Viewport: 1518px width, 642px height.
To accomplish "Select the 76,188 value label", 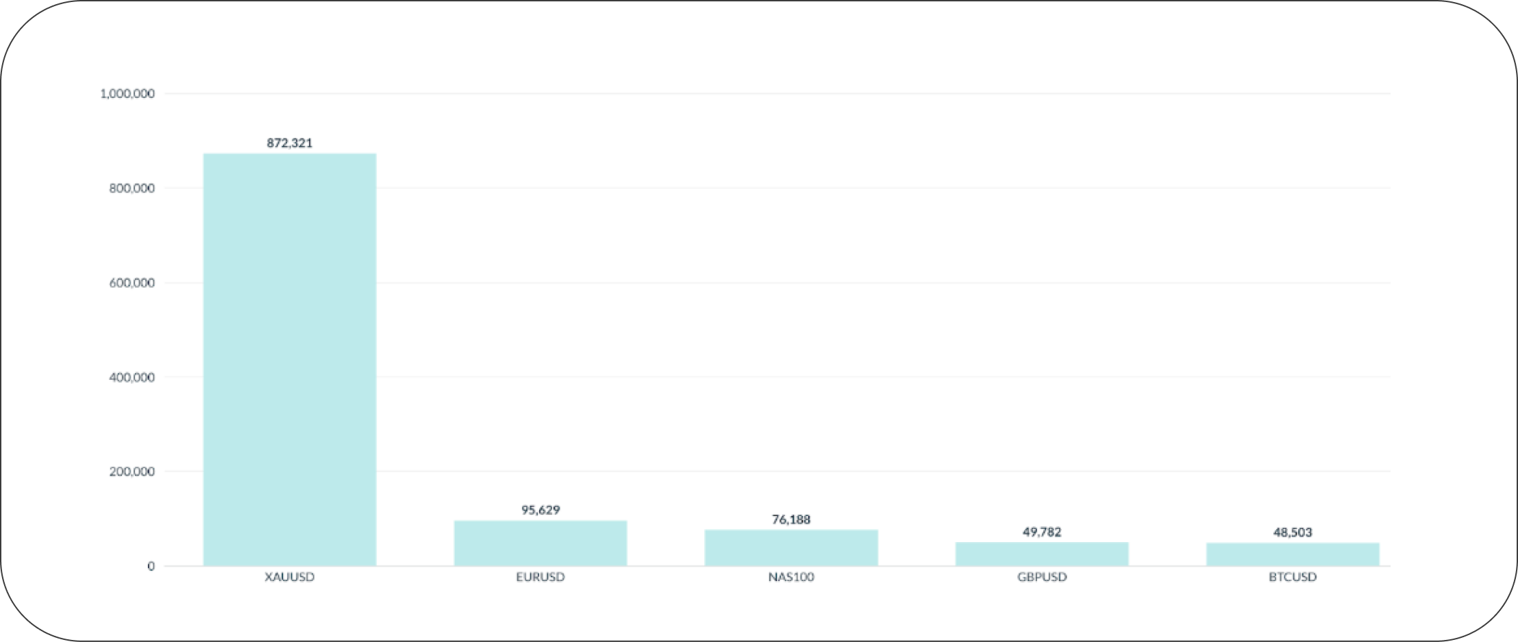I will coord(791,519).
